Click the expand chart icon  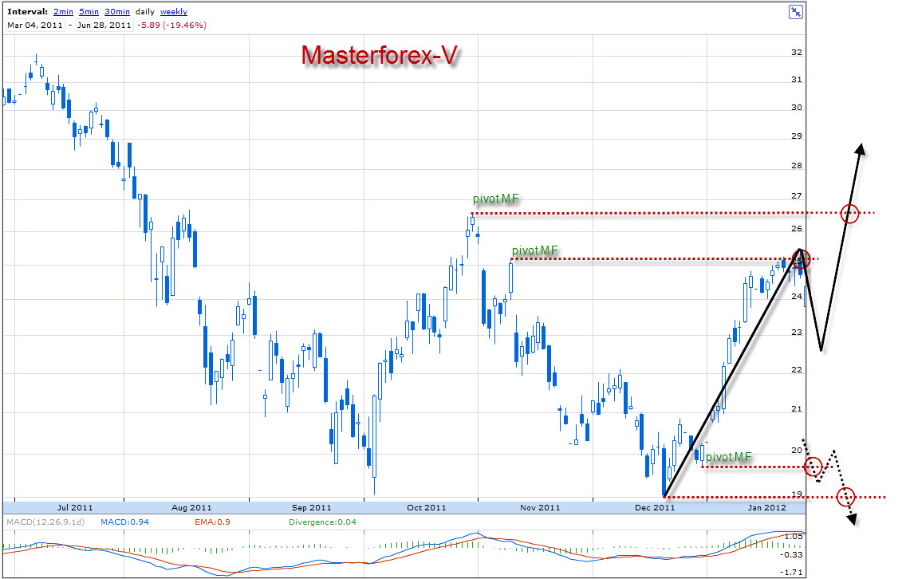click(x=796, y=12)
